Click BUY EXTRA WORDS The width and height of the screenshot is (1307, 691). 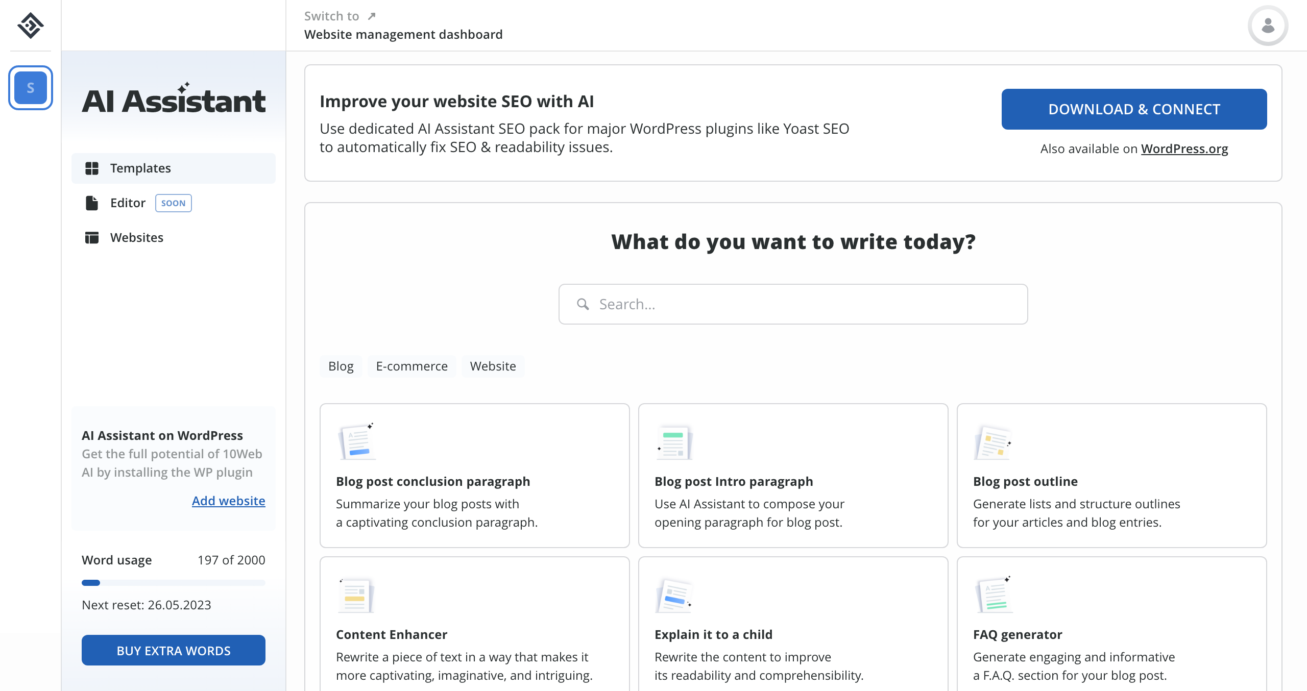[x=173, y=650]
